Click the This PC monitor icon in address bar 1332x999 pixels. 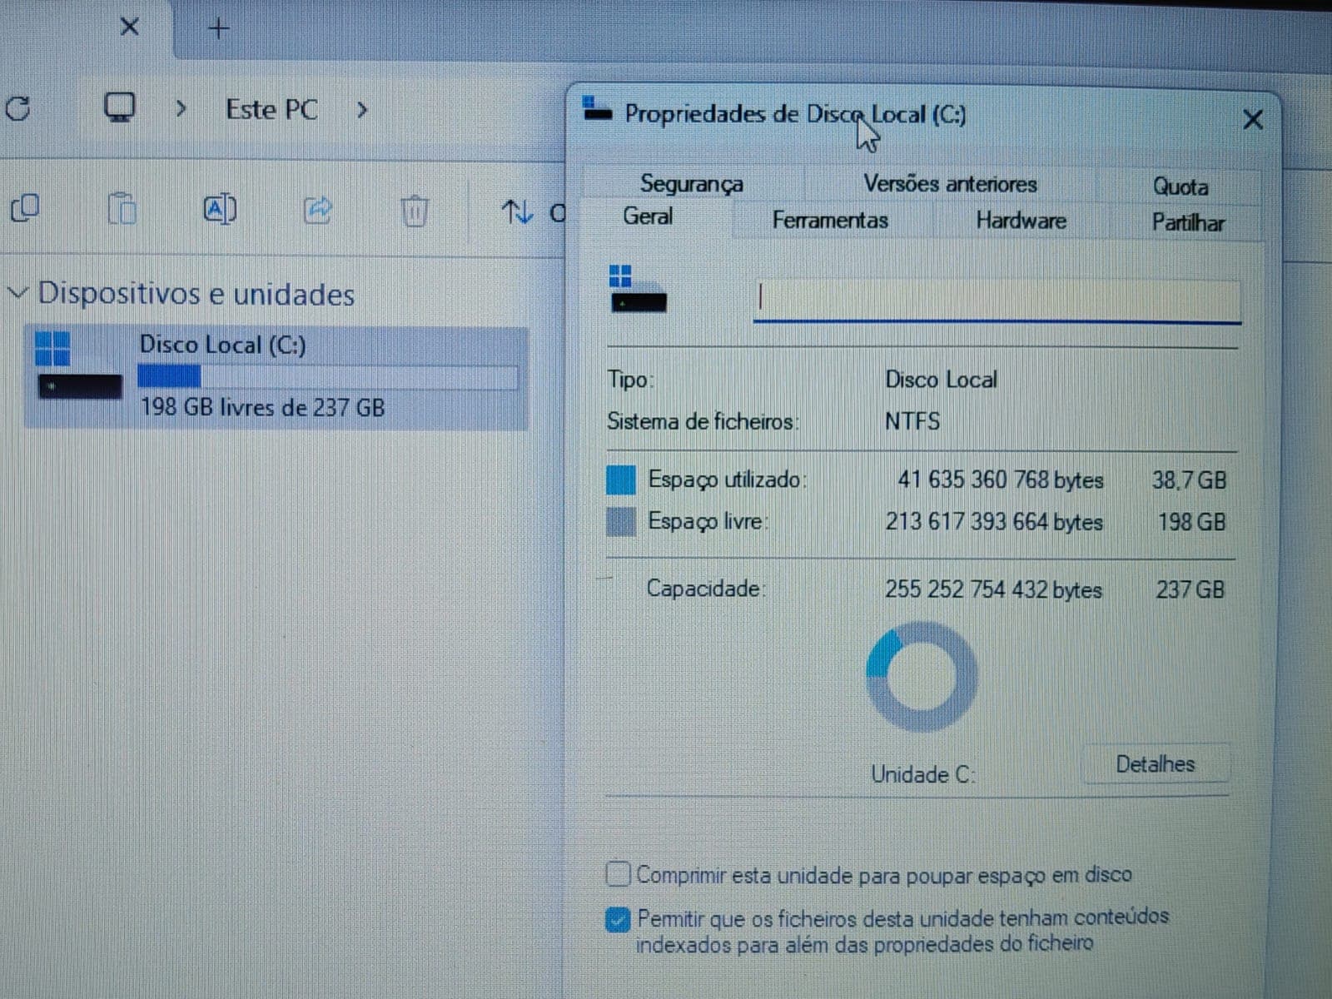(x=120, y=107)
